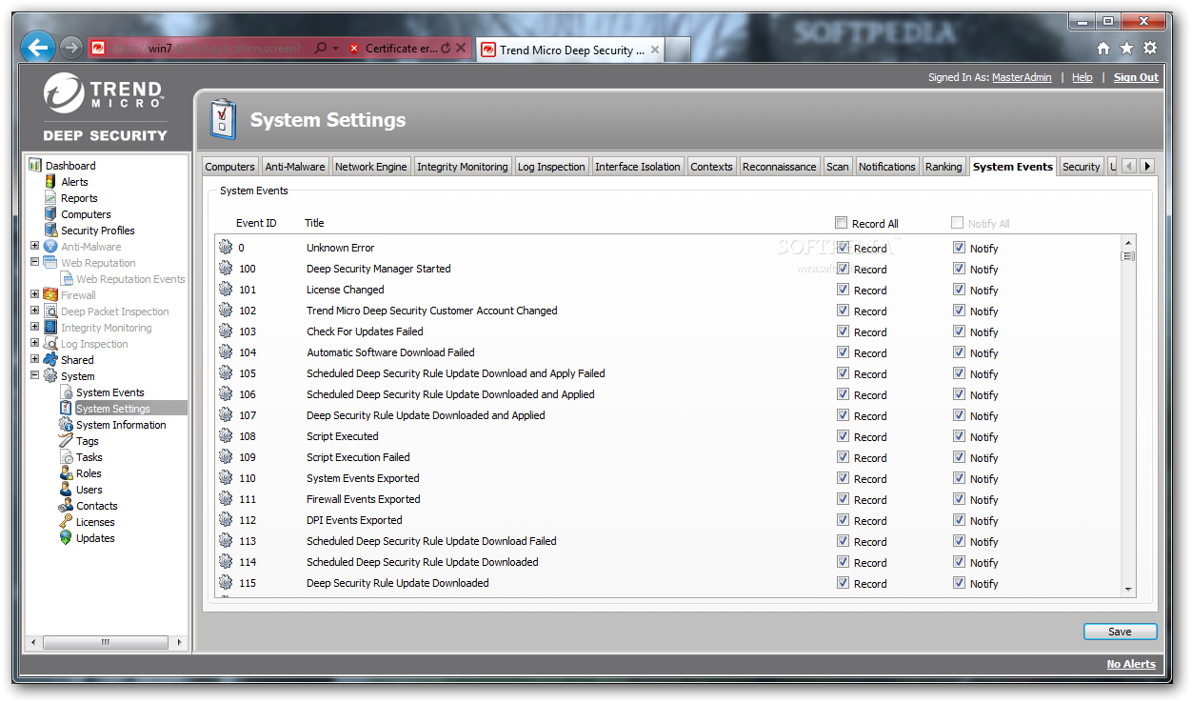Click the Updates globe icon

click(x=66, y=538)
